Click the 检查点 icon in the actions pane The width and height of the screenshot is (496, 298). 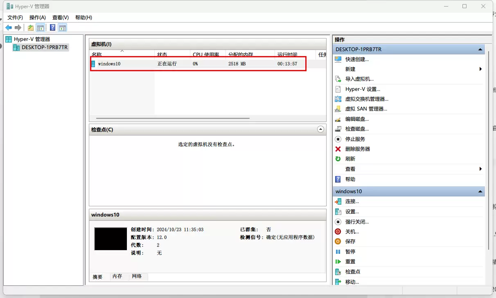point(338,272)
